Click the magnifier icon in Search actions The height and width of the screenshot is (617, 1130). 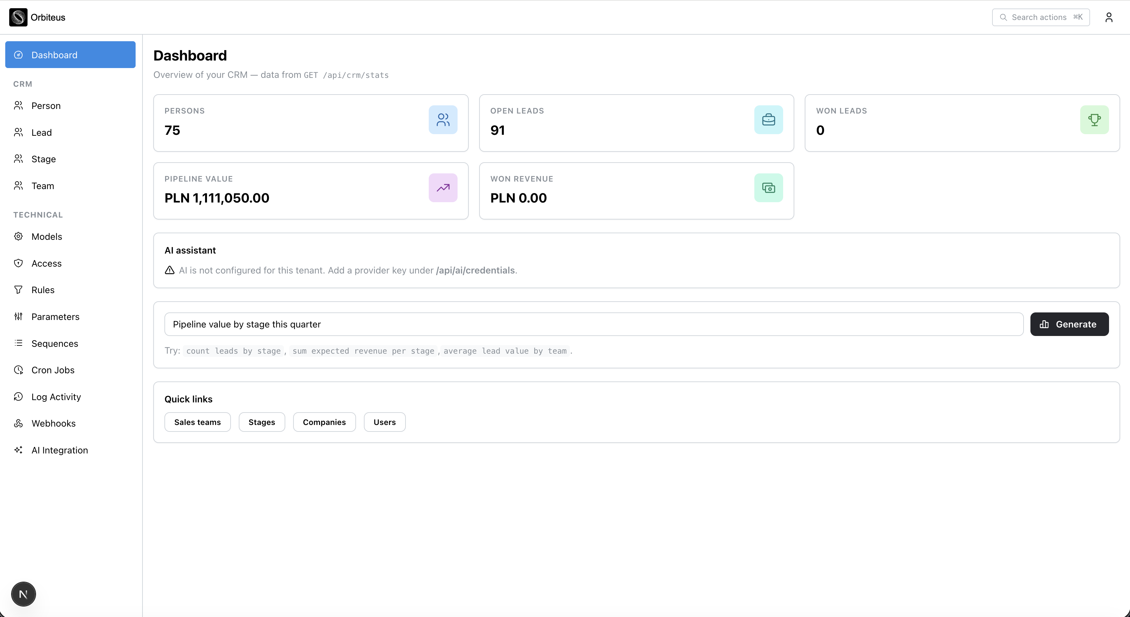pos(1003,18)
